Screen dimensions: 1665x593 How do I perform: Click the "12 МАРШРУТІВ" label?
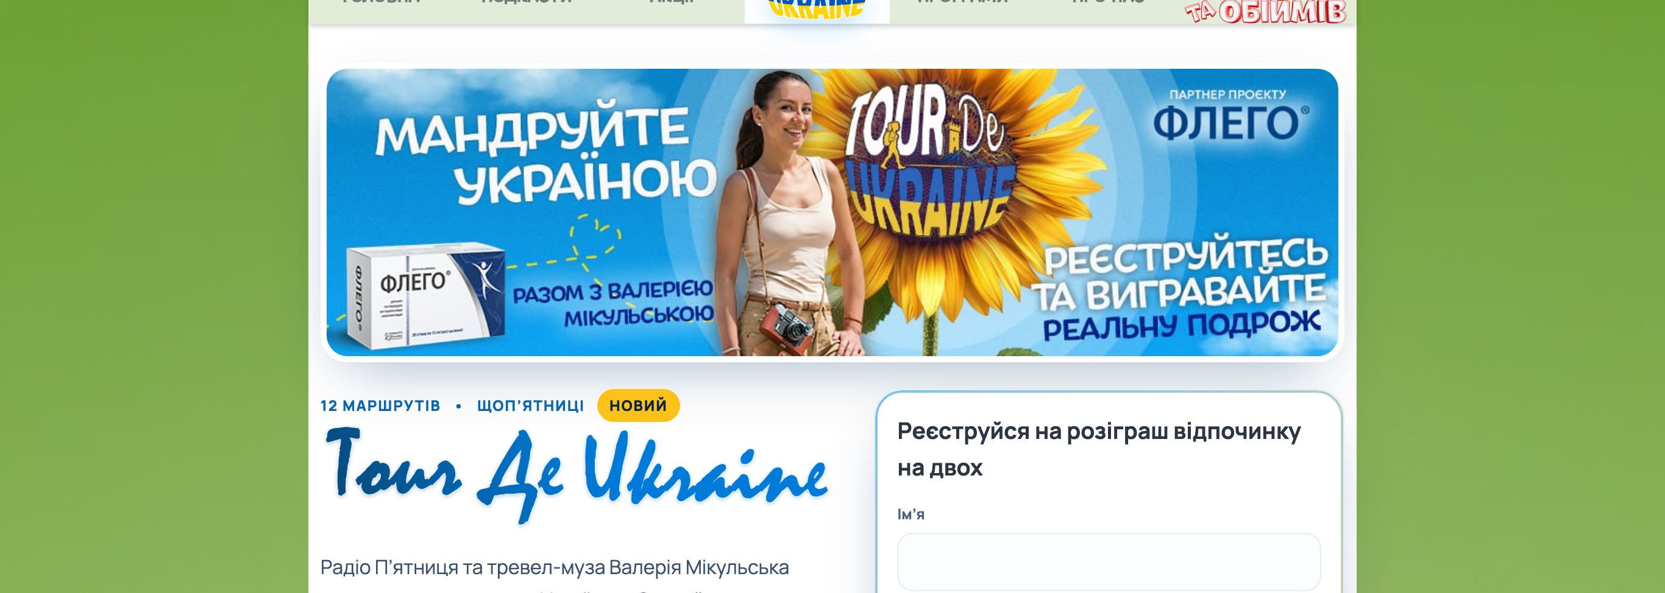380,405
